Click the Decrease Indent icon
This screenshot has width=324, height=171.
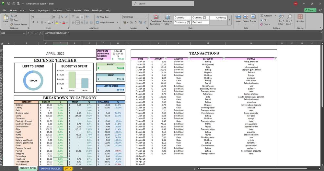point(87,22)
